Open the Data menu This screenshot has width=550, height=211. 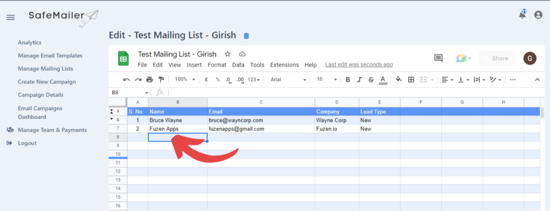click(x=238, y=65)
